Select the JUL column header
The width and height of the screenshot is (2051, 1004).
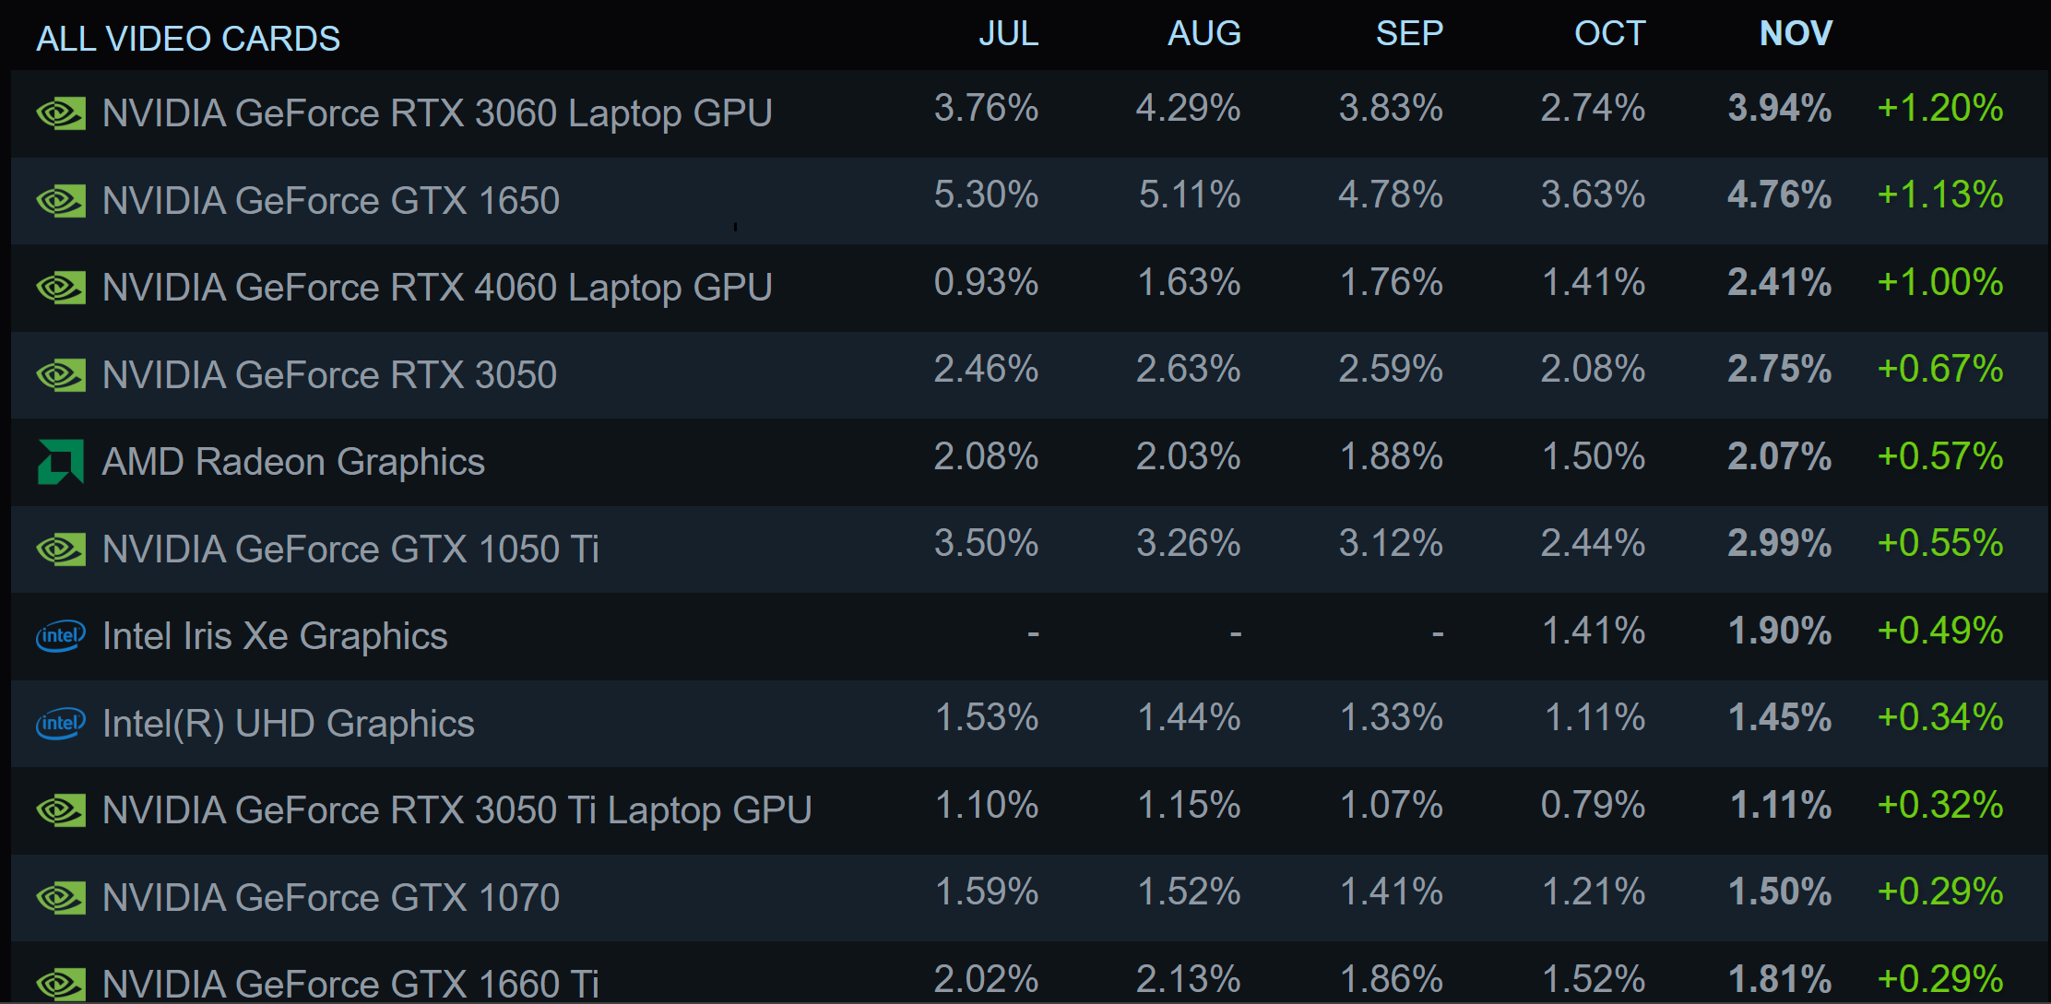(x=1008, y=34)
